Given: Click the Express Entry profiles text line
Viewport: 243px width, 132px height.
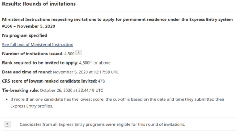Looking at the screenshot, I should (32, 106).
